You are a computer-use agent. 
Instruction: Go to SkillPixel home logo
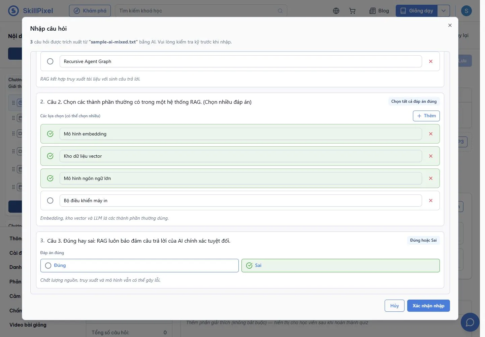[31, 11]
